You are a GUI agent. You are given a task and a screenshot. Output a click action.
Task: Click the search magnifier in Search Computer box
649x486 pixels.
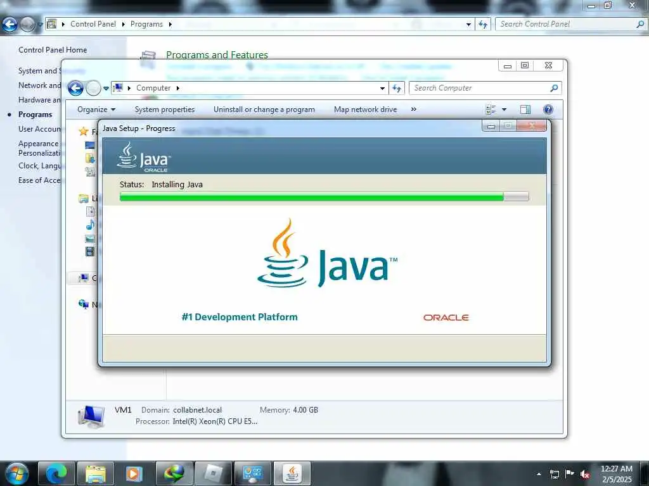(554, 88)
